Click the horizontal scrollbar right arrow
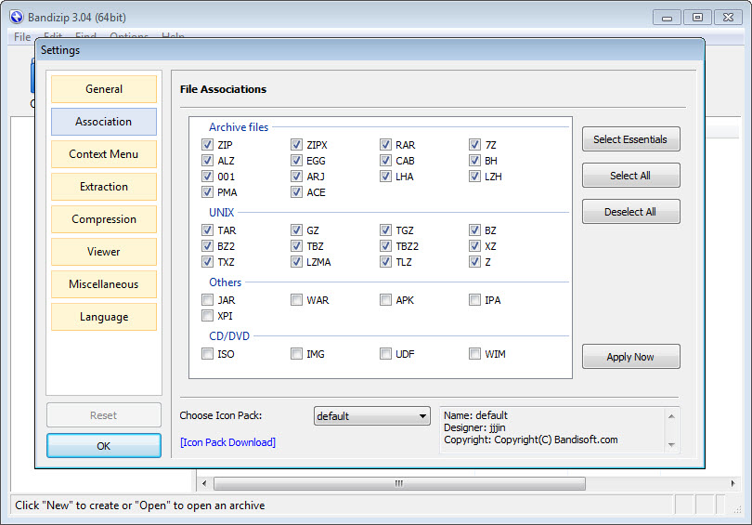The image size is (752, 525). pos(733,483)
